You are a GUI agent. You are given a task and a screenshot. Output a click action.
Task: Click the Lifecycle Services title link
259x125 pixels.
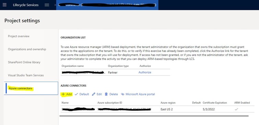(x=26, y=5)
